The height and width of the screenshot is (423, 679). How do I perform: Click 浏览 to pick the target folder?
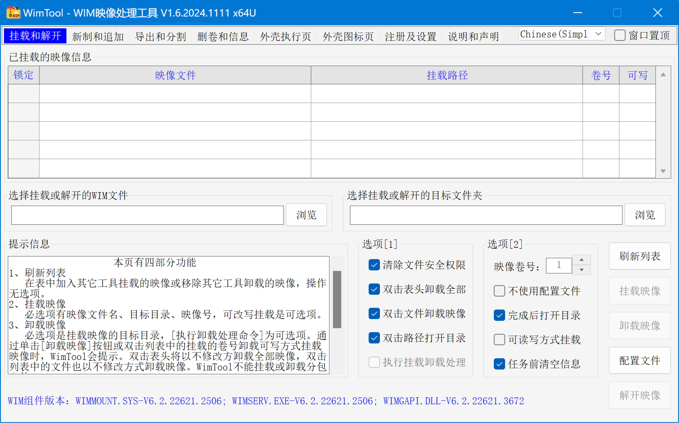[645, 214]
